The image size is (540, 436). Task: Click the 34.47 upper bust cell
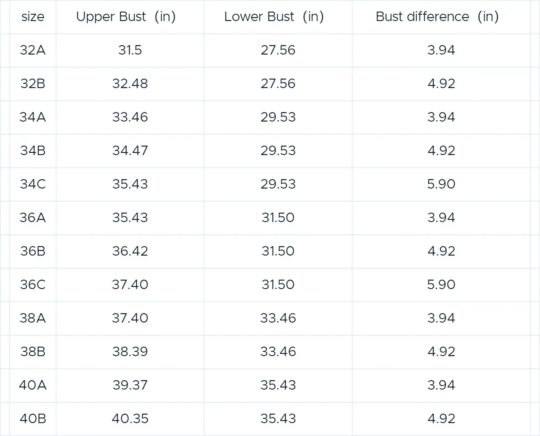pos(130,151)
